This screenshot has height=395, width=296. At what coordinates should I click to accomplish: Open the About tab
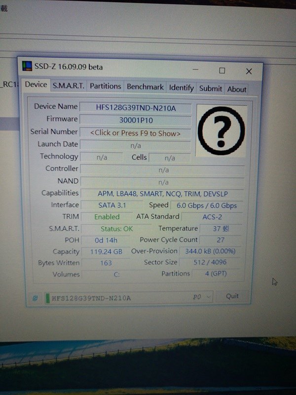(x=237, y=89)
